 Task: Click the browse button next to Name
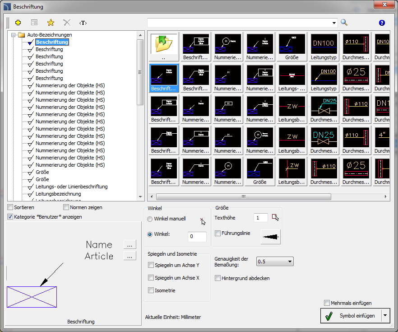coord(130,244)
